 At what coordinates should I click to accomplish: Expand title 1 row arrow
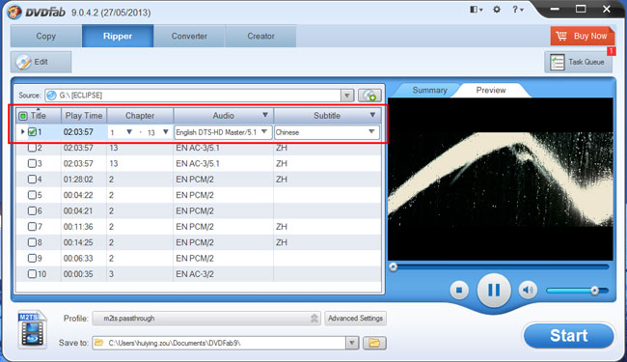point(22,131)
